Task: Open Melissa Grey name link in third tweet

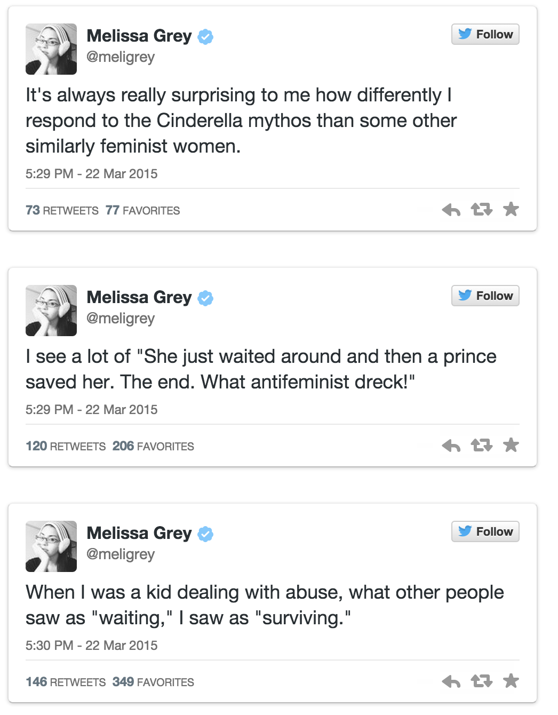Action: [x=139, y=533]
